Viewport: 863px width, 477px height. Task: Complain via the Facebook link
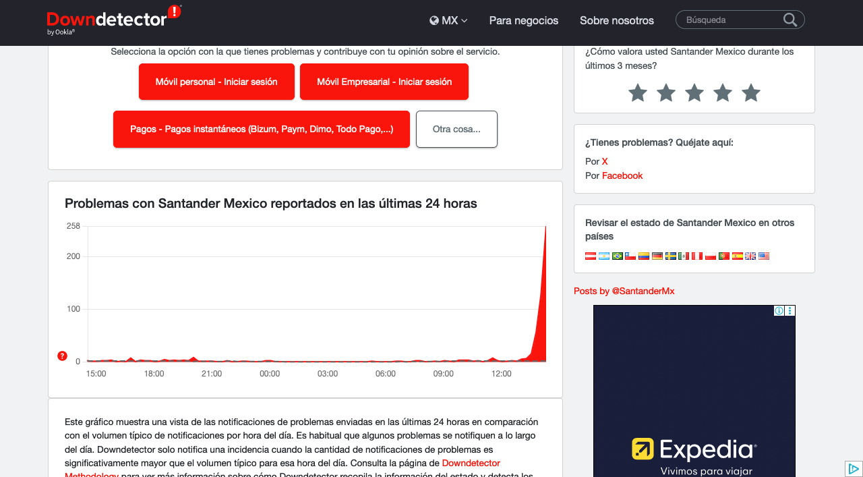tap(622, 175)
